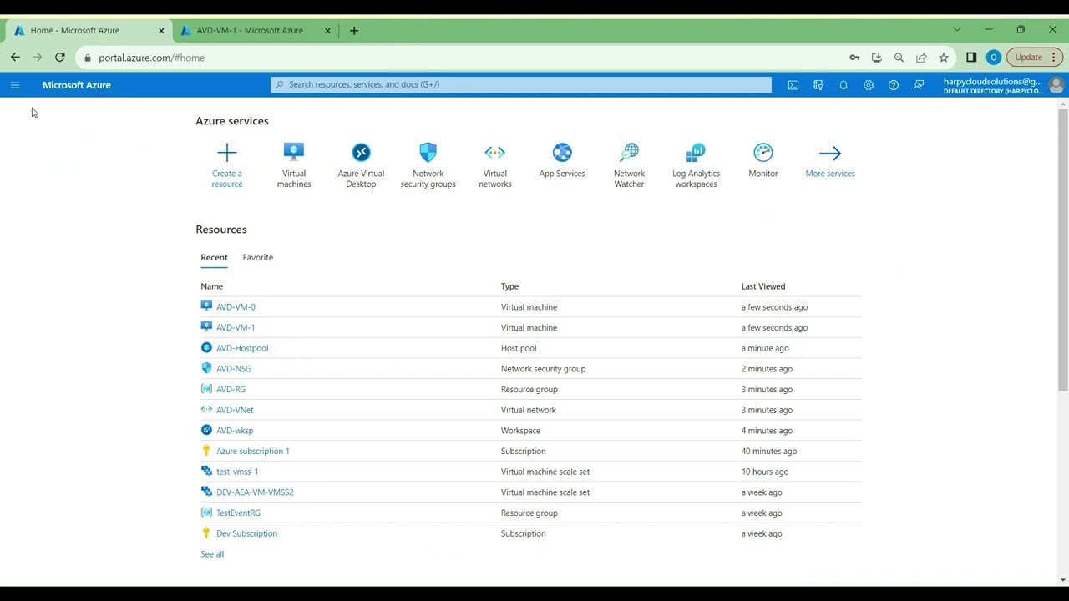Image resolution: width=1069 pixels, height=601 pixels.
Task: Open the notifications bell
Action: click(844, 85)
